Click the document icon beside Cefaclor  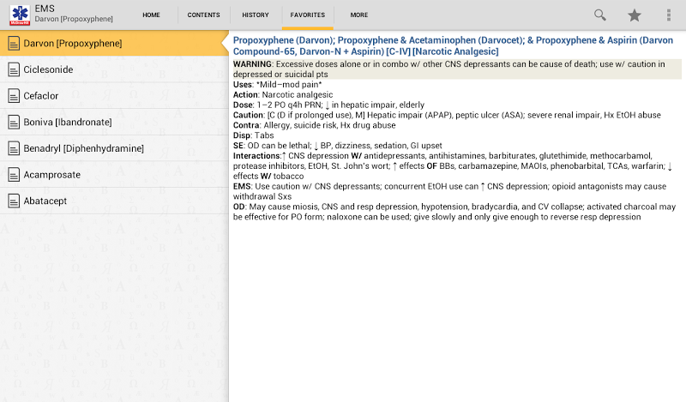[x=14, y=96]
